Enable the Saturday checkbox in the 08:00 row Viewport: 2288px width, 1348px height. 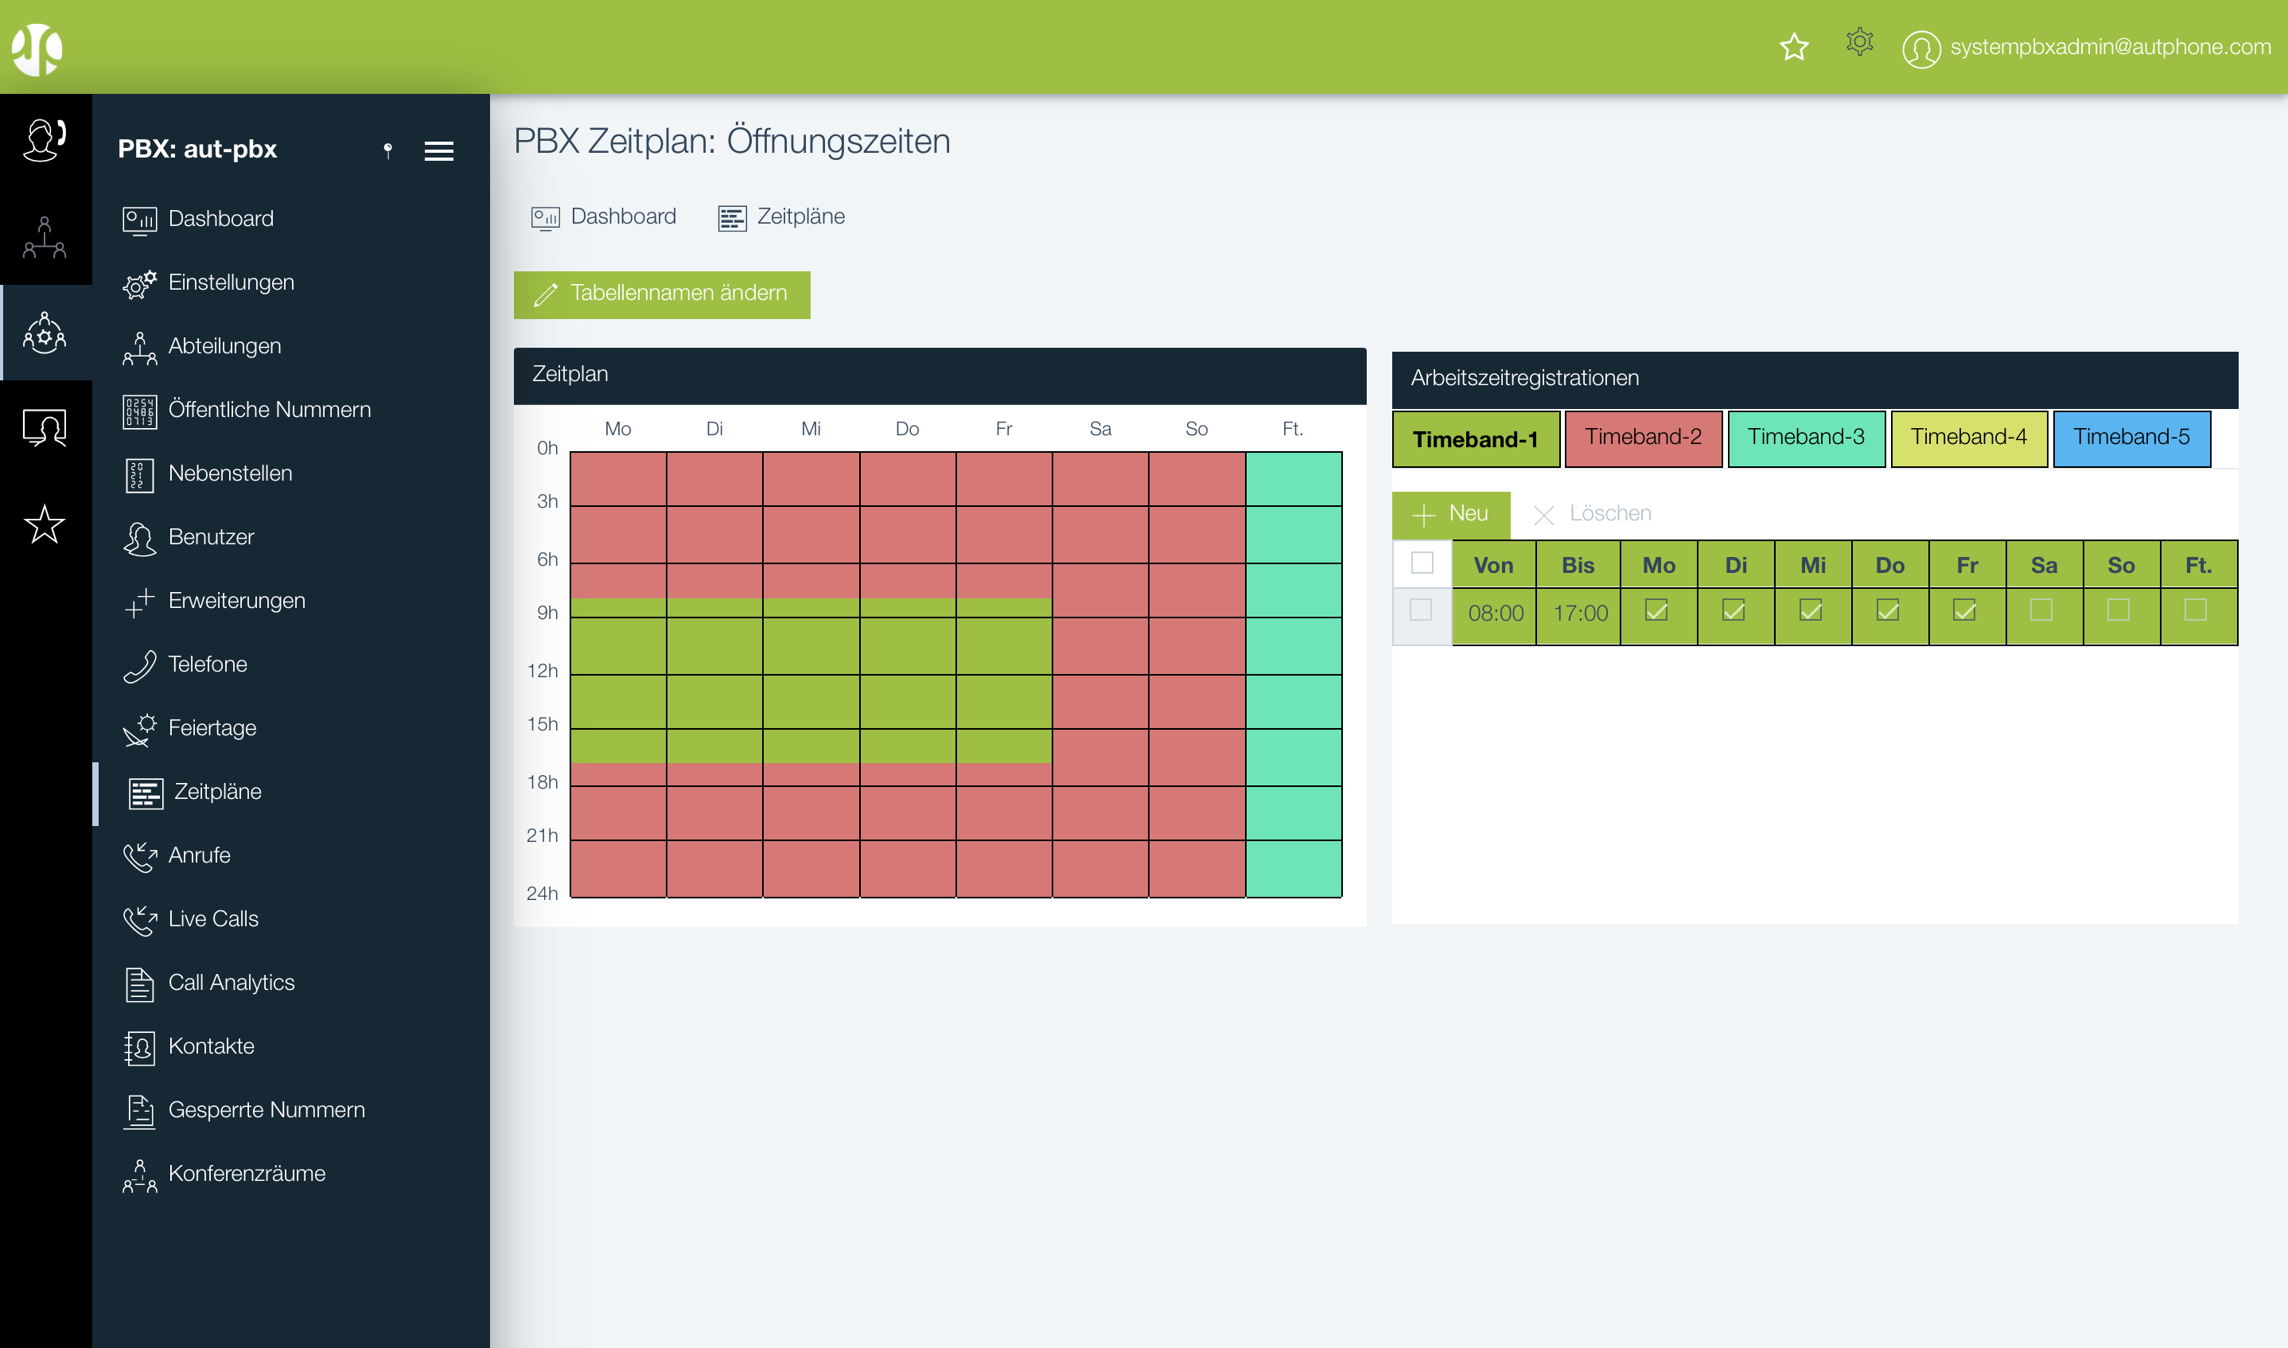coord(2041,610)
